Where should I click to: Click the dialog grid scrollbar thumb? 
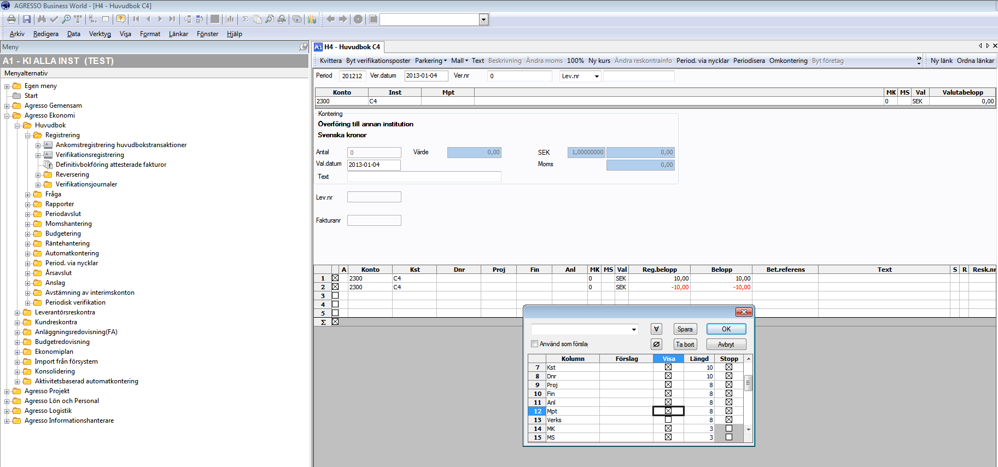coord(748,383)
